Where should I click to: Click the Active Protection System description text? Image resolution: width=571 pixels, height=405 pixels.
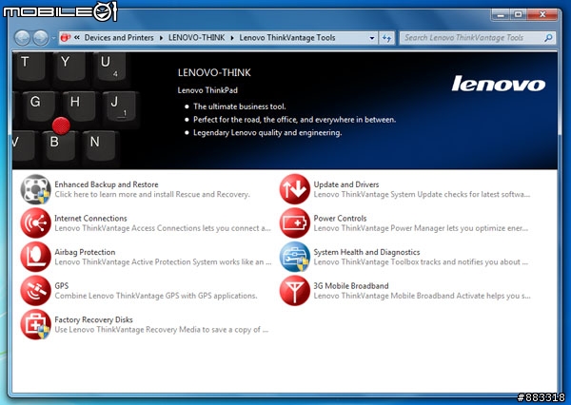[x=163, y=262]
